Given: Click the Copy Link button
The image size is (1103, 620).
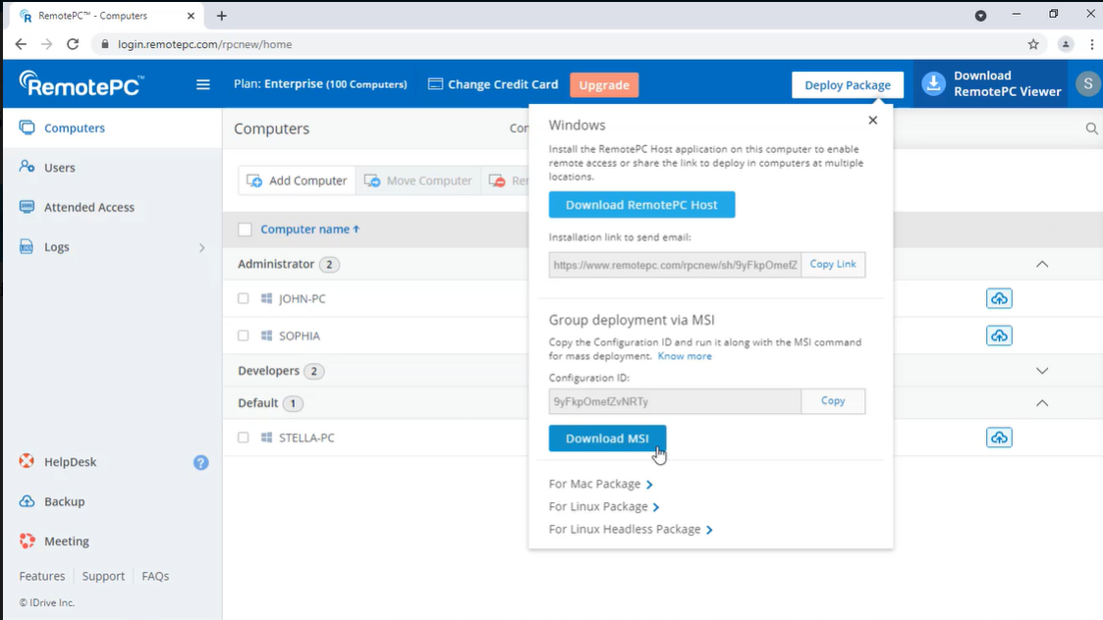Looking at the screenshot, I should [833, 264].
